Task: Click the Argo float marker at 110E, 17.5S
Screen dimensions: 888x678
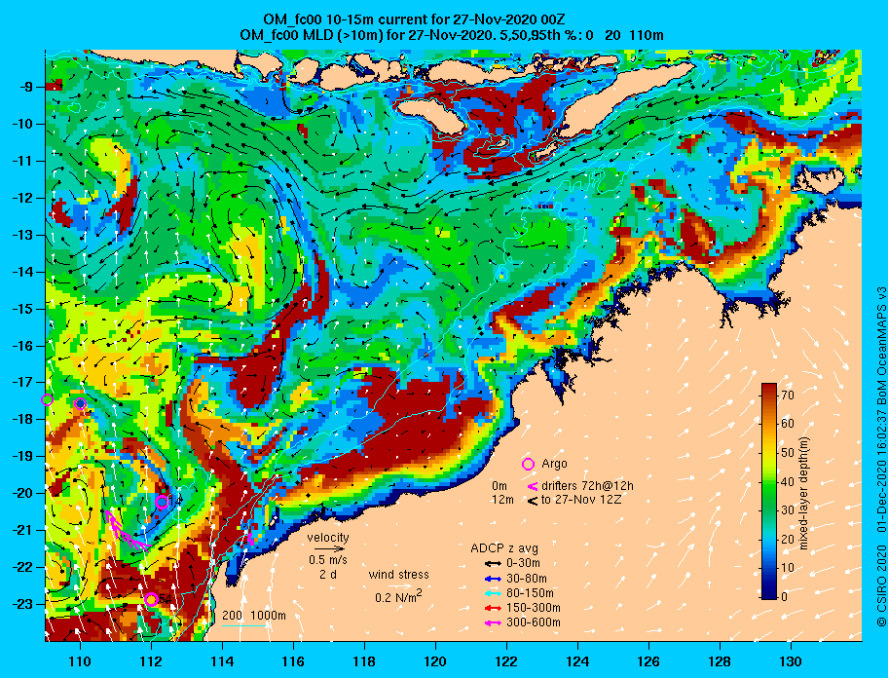Action: point(81,403)
